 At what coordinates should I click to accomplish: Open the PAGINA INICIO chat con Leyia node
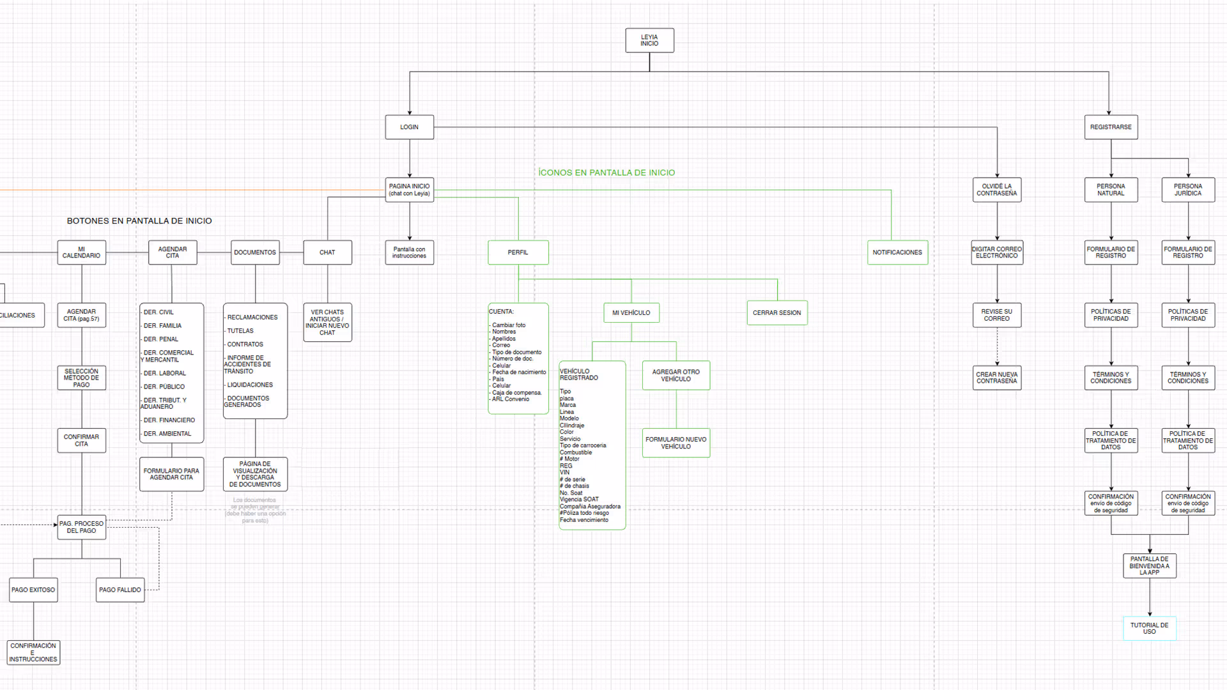(x=409, y=190)
